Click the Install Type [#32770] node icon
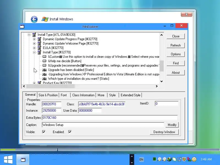 (39, 52)
